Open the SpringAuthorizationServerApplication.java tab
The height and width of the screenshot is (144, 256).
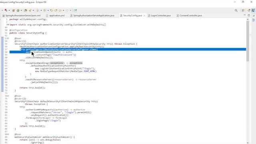point(92,16)
